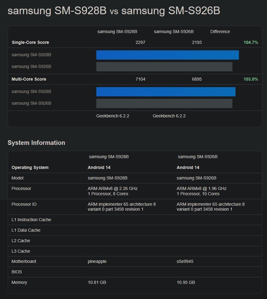This screenshot has height=299, width=267.
Task: Click the L2 Cache row label
Action: [21, 241]
